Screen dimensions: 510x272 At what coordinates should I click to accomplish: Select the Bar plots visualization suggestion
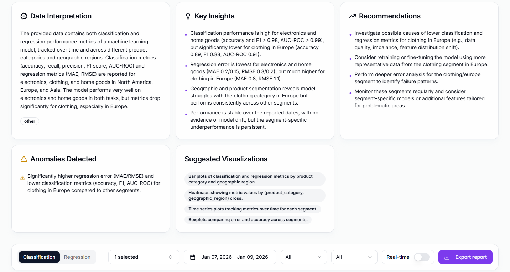tap(255, 179)
